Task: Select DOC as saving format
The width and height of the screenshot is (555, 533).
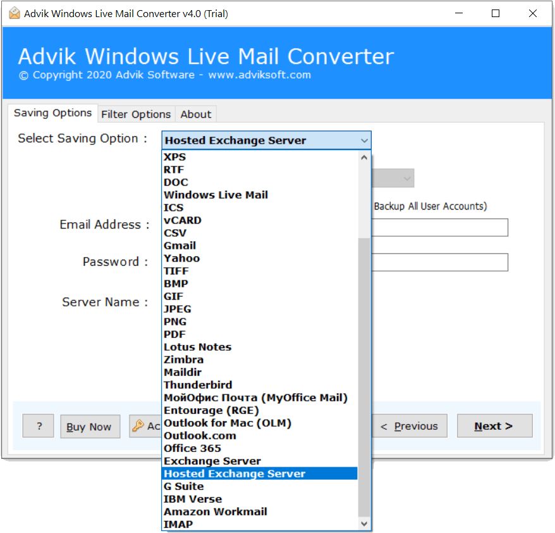Action: [x=260, y=182]
